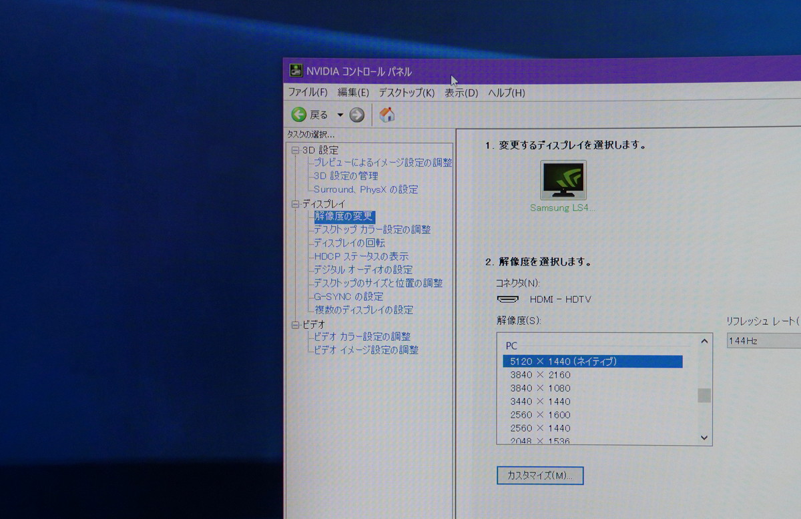
Task: Open プレビューによるイメージ設定の調整
Action: tap(383, 163)
